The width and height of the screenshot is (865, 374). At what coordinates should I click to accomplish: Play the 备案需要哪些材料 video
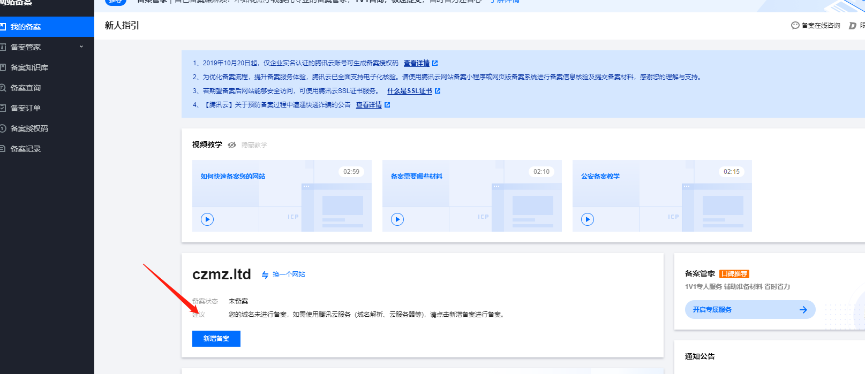[397, 219]
